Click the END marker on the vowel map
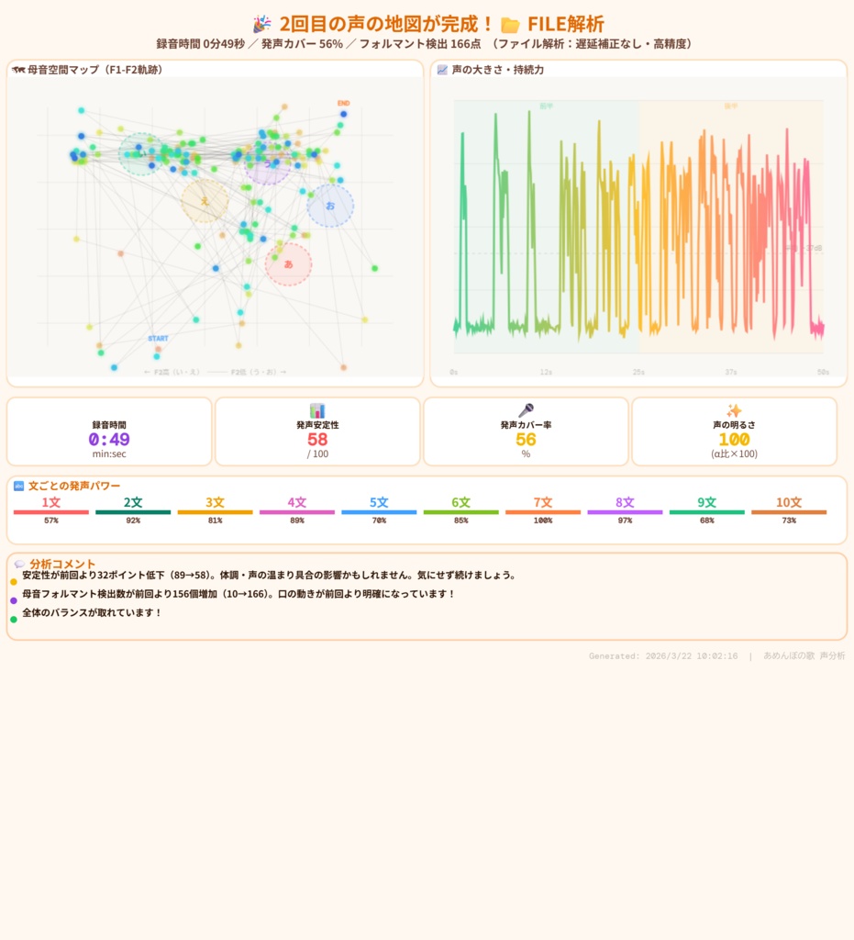Screen dimensions: 854x940 (344, 103)
